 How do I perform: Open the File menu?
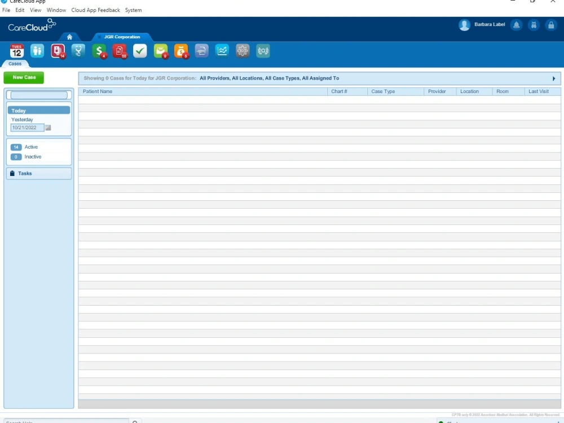[6, 10]
